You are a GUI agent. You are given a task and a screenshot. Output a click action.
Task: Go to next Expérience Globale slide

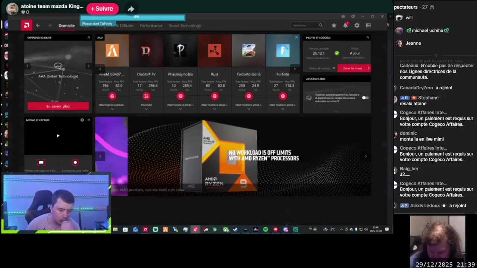click(x=88, y=66)
